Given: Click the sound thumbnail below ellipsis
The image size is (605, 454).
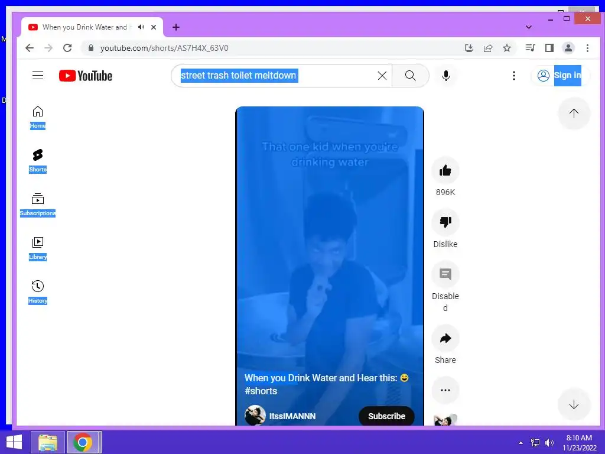Looking at the screenshot, I should (x=445, y=420).
